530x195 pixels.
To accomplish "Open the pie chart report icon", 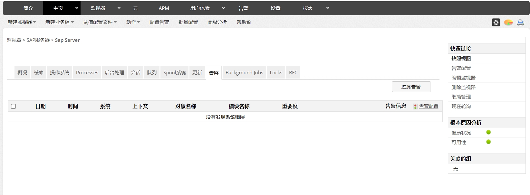I will coord(508,23).
